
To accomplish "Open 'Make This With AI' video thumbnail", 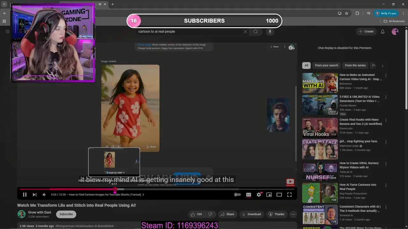I will (x=320, y=83).
